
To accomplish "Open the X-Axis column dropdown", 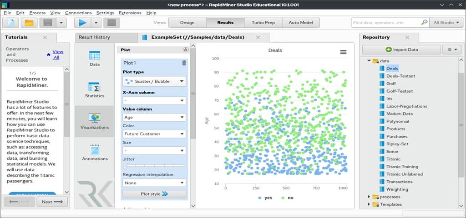I will pos(154,101).
